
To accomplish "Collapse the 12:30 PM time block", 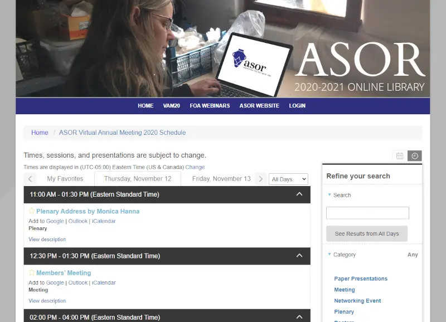I will [299, 256].
